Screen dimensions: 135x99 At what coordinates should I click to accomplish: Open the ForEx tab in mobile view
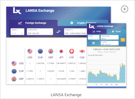[97, 31]
